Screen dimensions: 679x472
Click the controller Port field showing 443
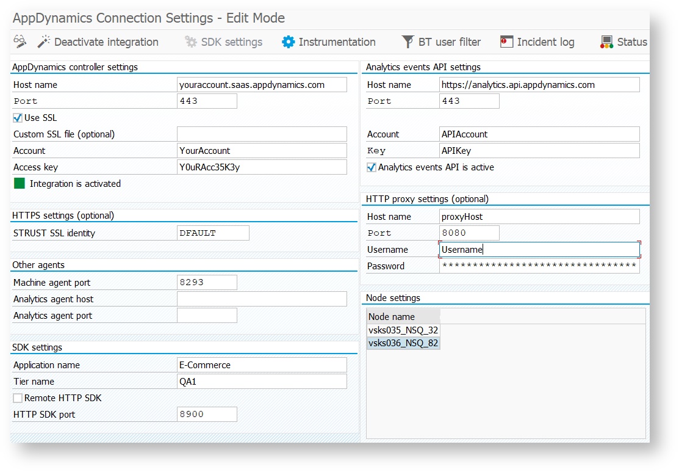click(207, 101)
